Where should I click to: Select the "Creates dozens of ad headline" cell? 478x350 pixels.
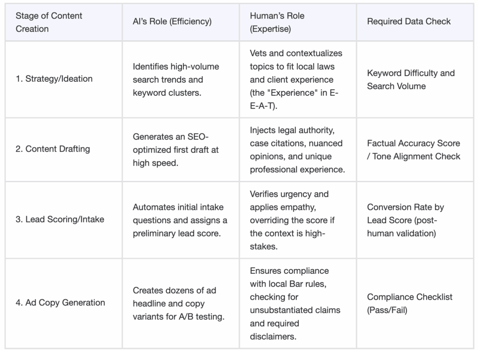(178, 303)
